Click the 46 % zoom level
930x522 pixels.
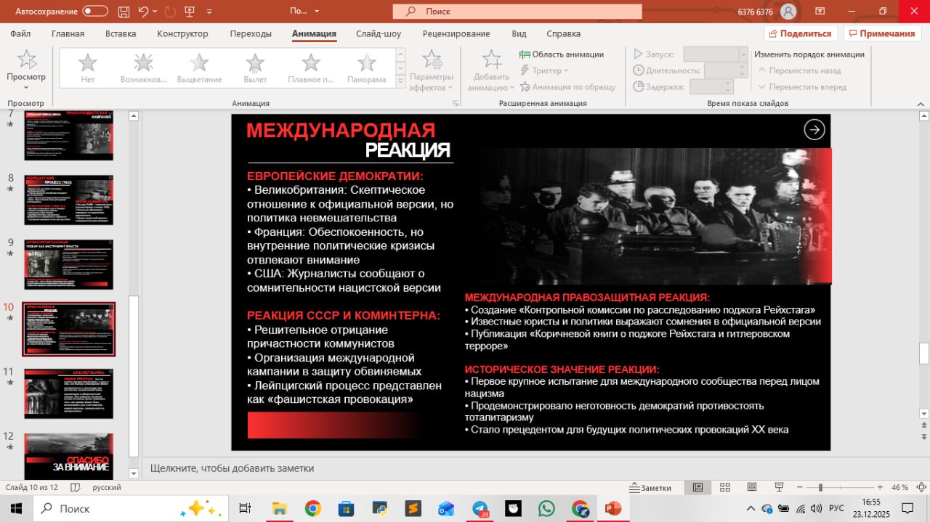coord(899,487)
